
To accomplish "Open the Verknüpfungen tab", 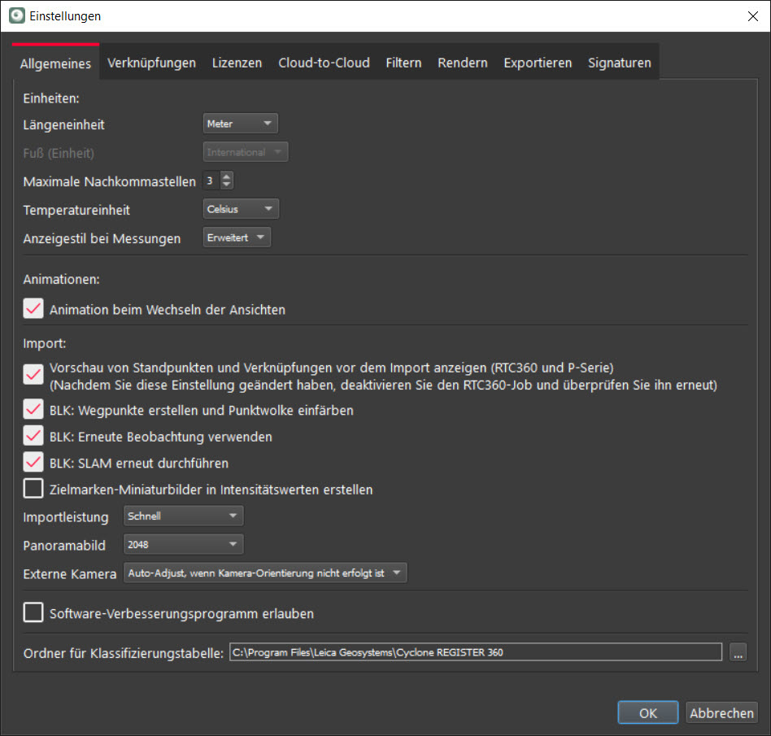I will [151, 63].
